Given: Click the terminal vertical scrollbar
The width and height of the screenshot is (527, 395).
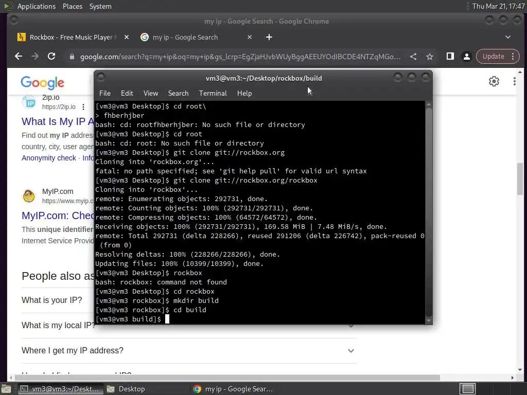Looking at the screenshot, I should (x=429, y=212).
